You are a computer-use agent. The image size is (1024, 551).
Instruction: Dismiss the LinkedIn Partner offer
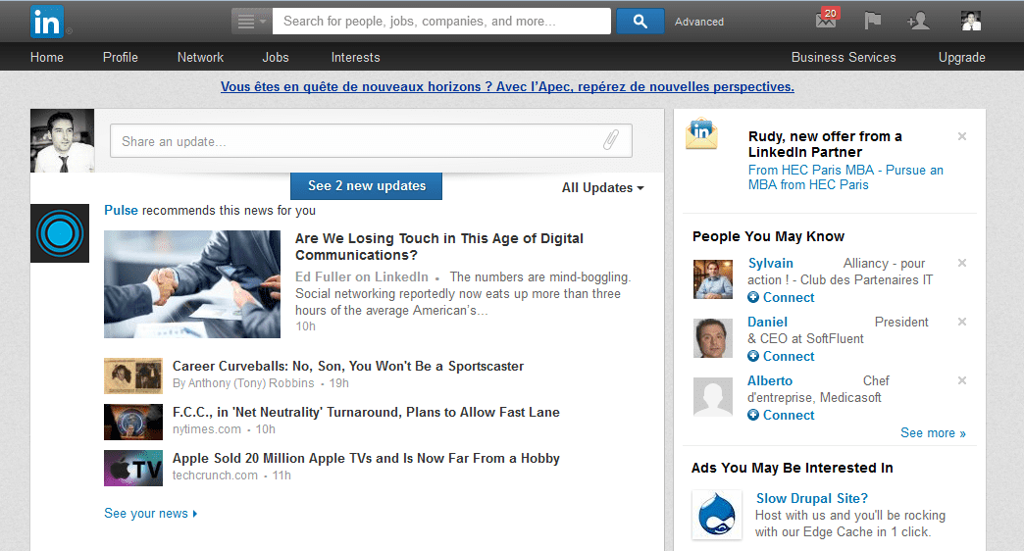click(x=962, y=136)
